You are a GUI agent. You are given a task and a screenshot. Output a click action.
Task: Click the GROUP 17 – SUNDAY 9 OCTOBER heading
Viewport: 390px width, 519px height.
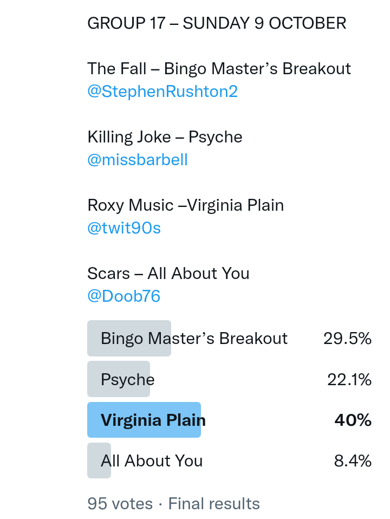point(217,23)
